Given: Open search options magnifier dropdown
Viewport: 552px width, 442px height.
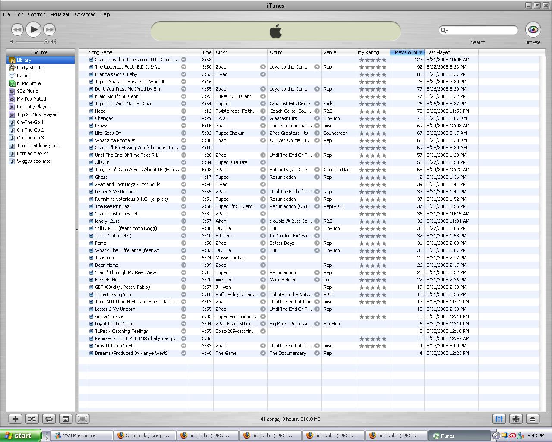Looking at the screenshot, I should (x=444, y=30).
